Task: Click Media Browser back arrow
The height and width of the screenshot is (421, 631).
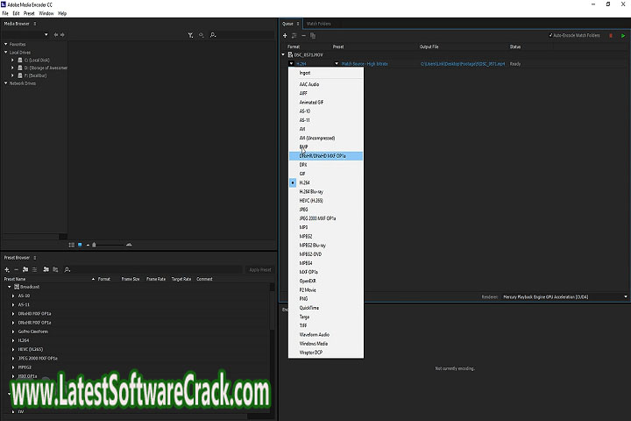Action: (x=56, y=35)
